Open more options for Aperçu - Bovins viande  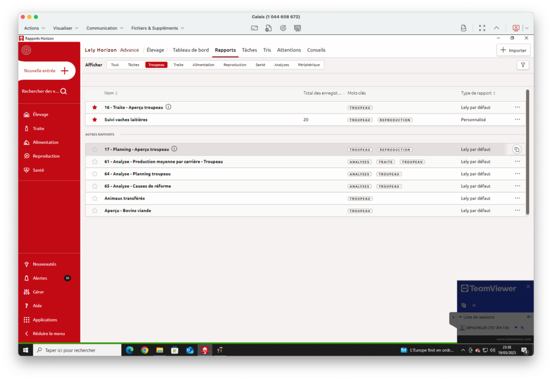(517, 210)
